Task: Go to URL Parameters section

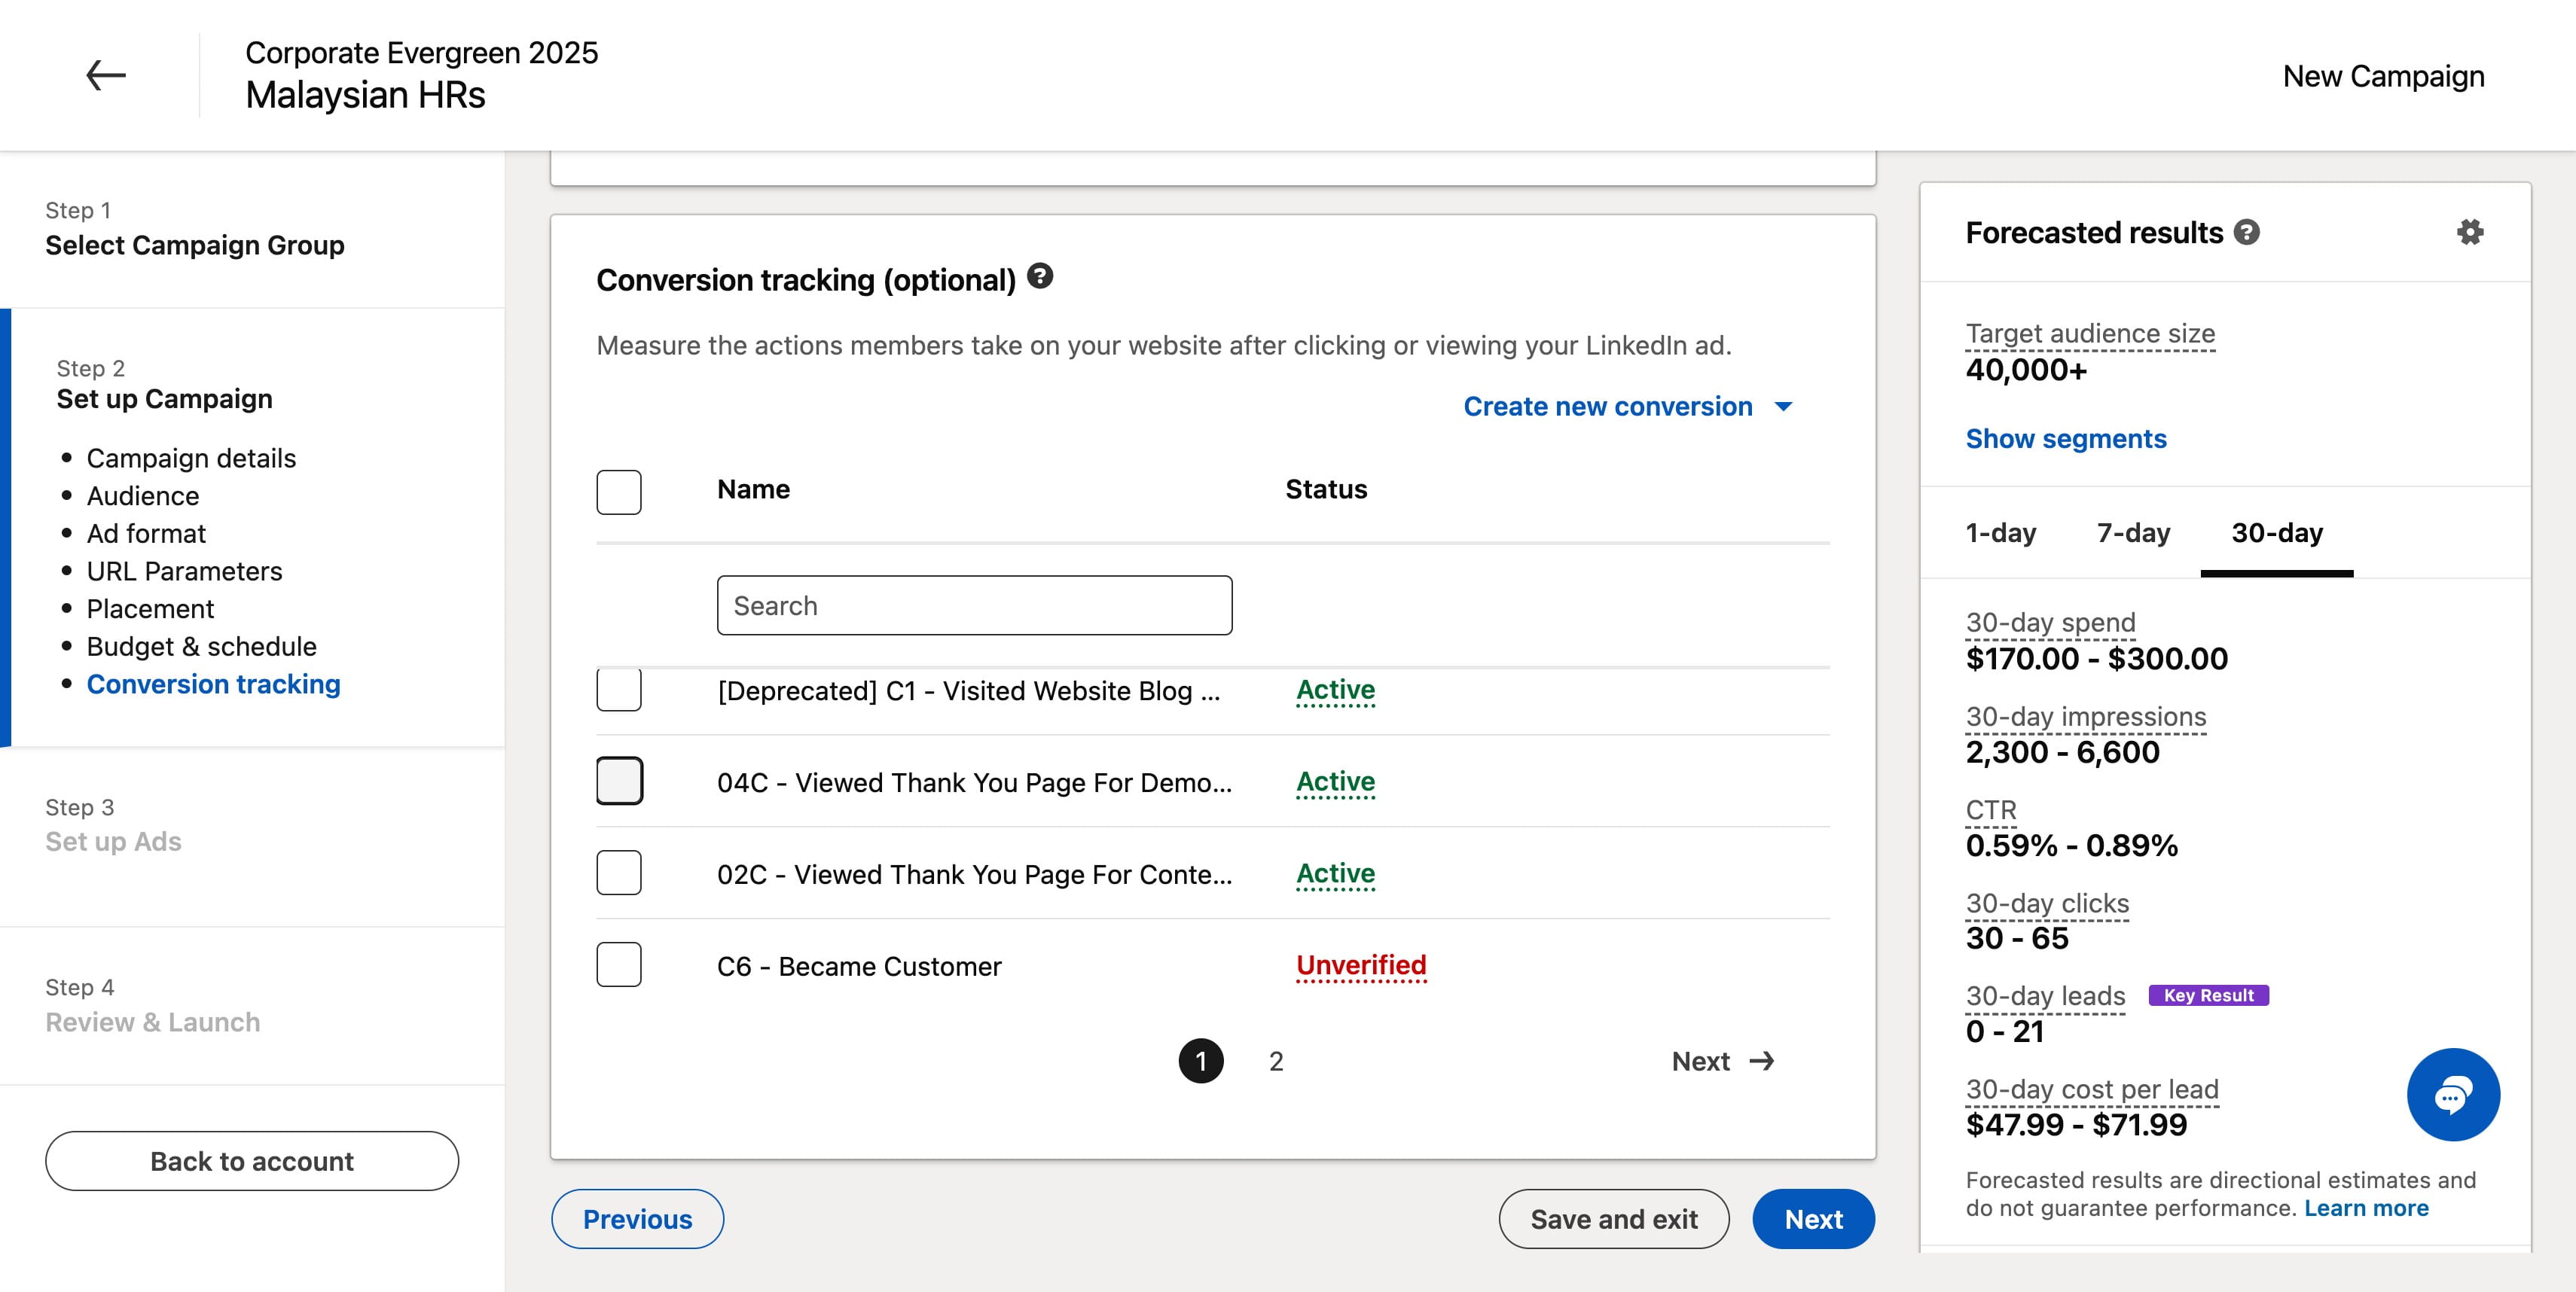Action: pyautogui.click(x=184, y=571)
